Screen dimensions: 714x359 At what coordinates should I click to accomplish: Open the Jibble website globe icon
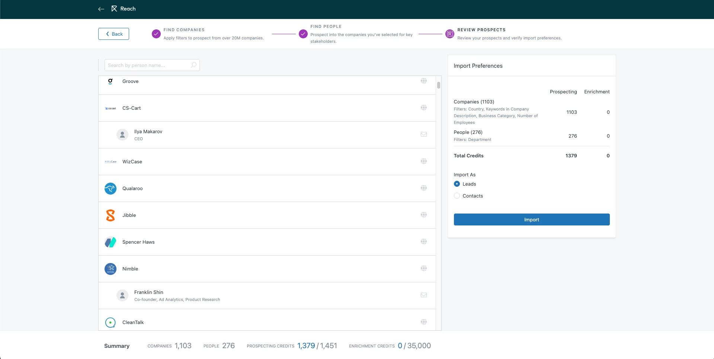click(423, 215)
